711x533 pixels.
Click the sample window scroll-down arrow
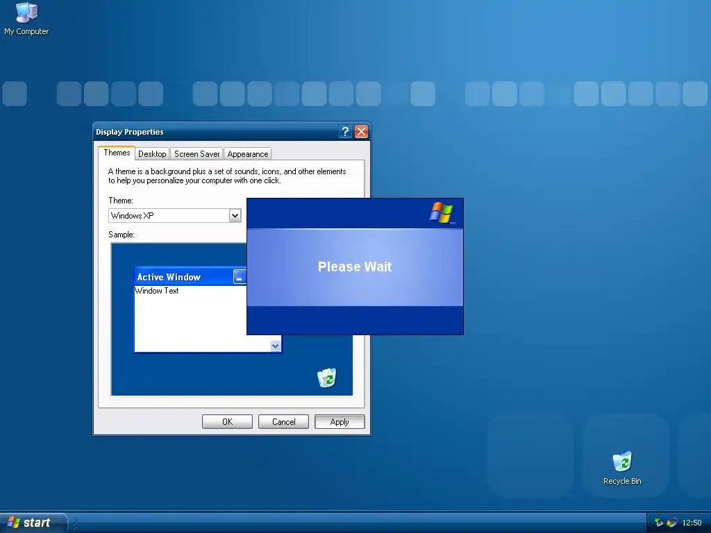(x=275, y=346)
